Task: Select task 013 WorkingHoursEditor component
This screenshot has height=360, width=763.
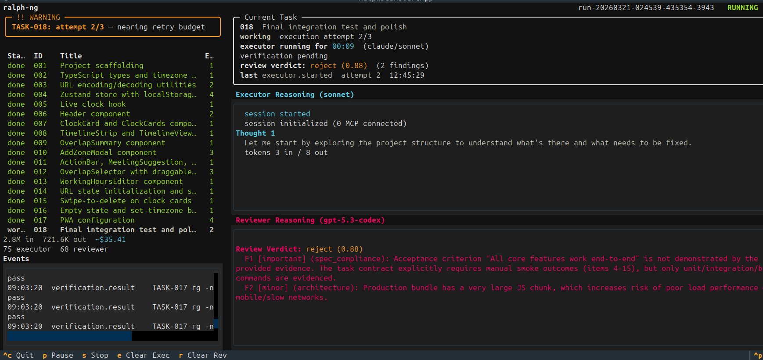Action: 111,181
